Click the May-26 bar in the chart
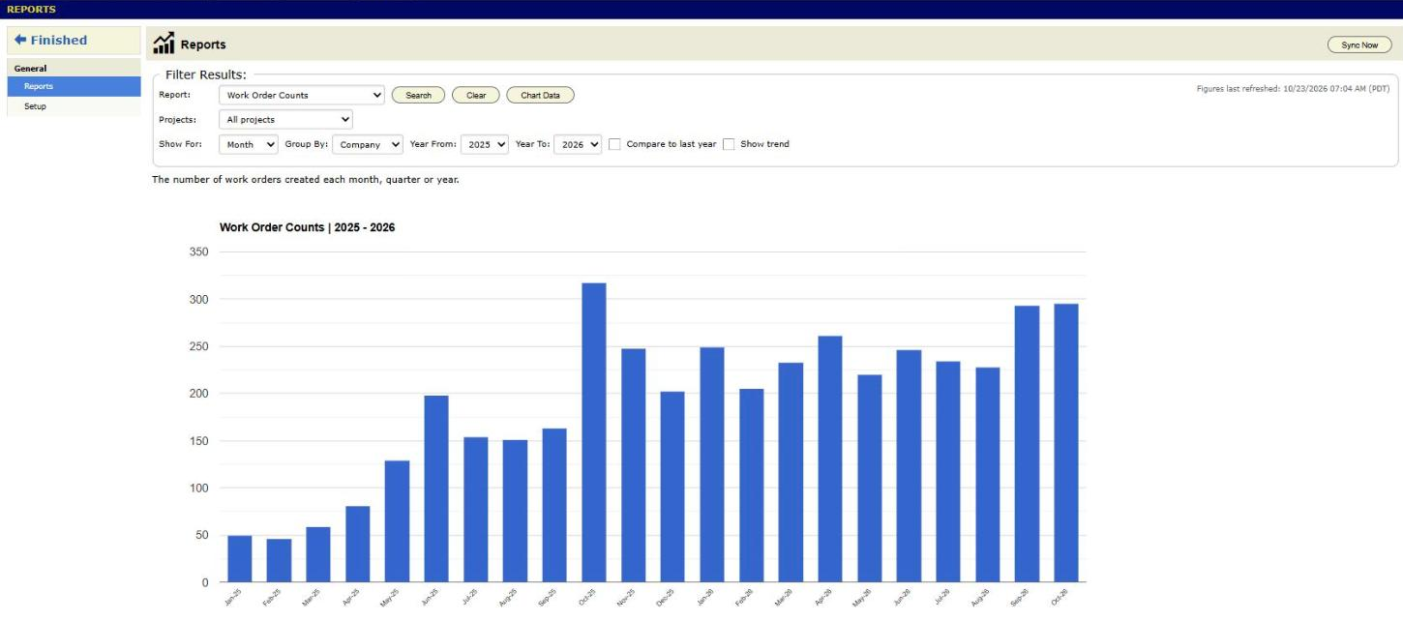 coord(870,479)
